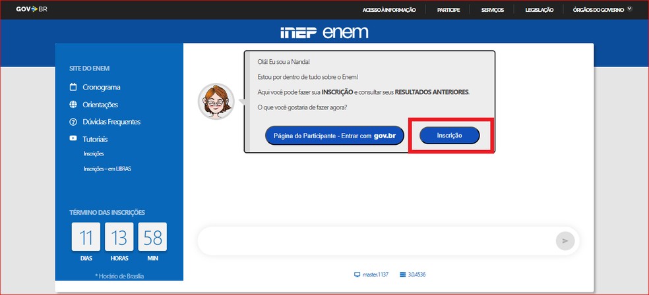Screen dimensions: 649x295
Task: Open the Participe menu item
Action: click(x=448, y=10)
